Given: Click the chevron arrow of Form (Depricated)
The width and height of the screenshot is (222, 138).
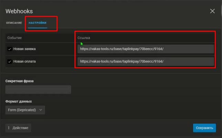Looking at the screenshot, I should point(41,110).
